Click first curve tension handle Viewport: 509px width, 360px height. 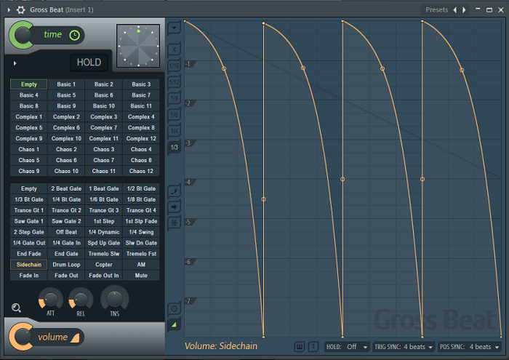(x=224, y=68)
